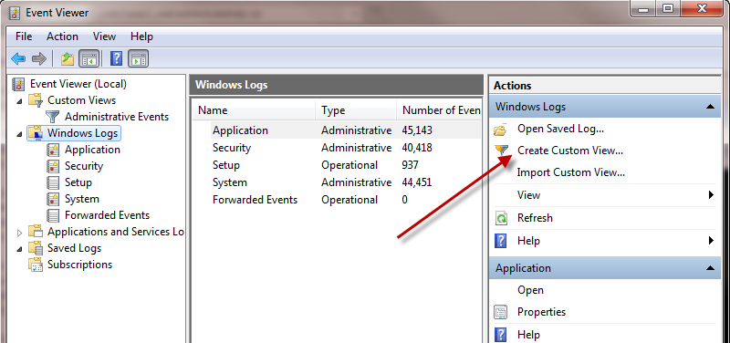Select Windows Logs in the tree
Viewport: 730px width, 343px height.
(82, 133)
